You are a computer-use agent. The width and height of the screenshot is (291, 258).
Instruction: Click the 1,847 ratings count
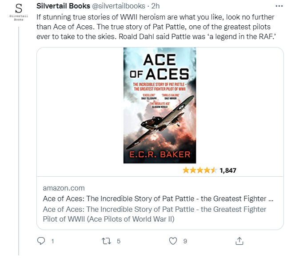[x=228, y=170]
